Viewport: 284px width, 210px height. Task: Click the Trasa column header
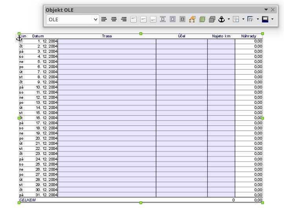(x=107, y=36)
